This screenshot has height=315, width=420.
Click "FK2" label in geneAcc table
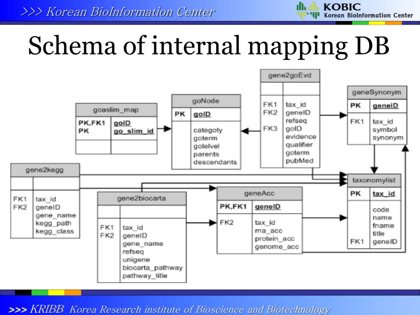[x=226, y=223]
